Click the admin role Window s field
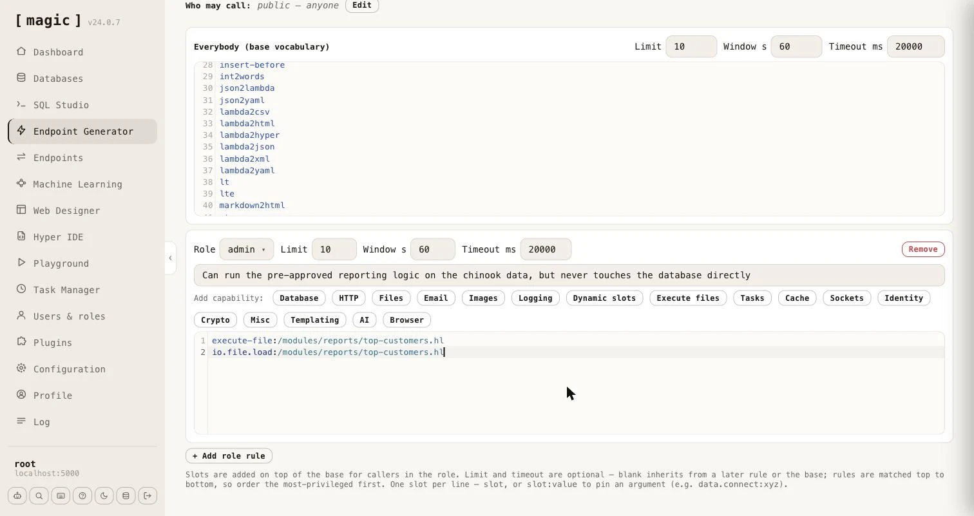This screenshot has width=974, height=516. [x=433, y=249]
